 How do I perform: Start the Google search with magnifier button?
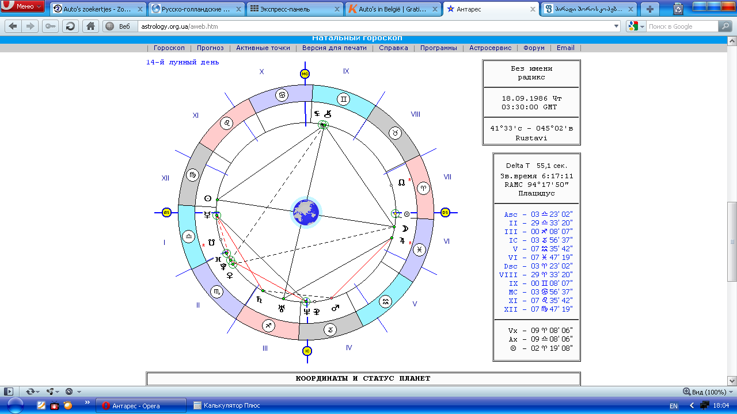pos(725,26)
